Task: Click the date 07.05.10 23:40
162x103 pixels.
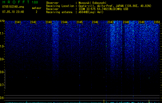Action: click(13, 12)
